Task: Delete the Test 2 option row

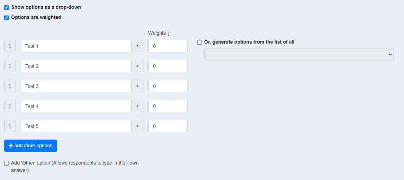Action: pos(137,66)
